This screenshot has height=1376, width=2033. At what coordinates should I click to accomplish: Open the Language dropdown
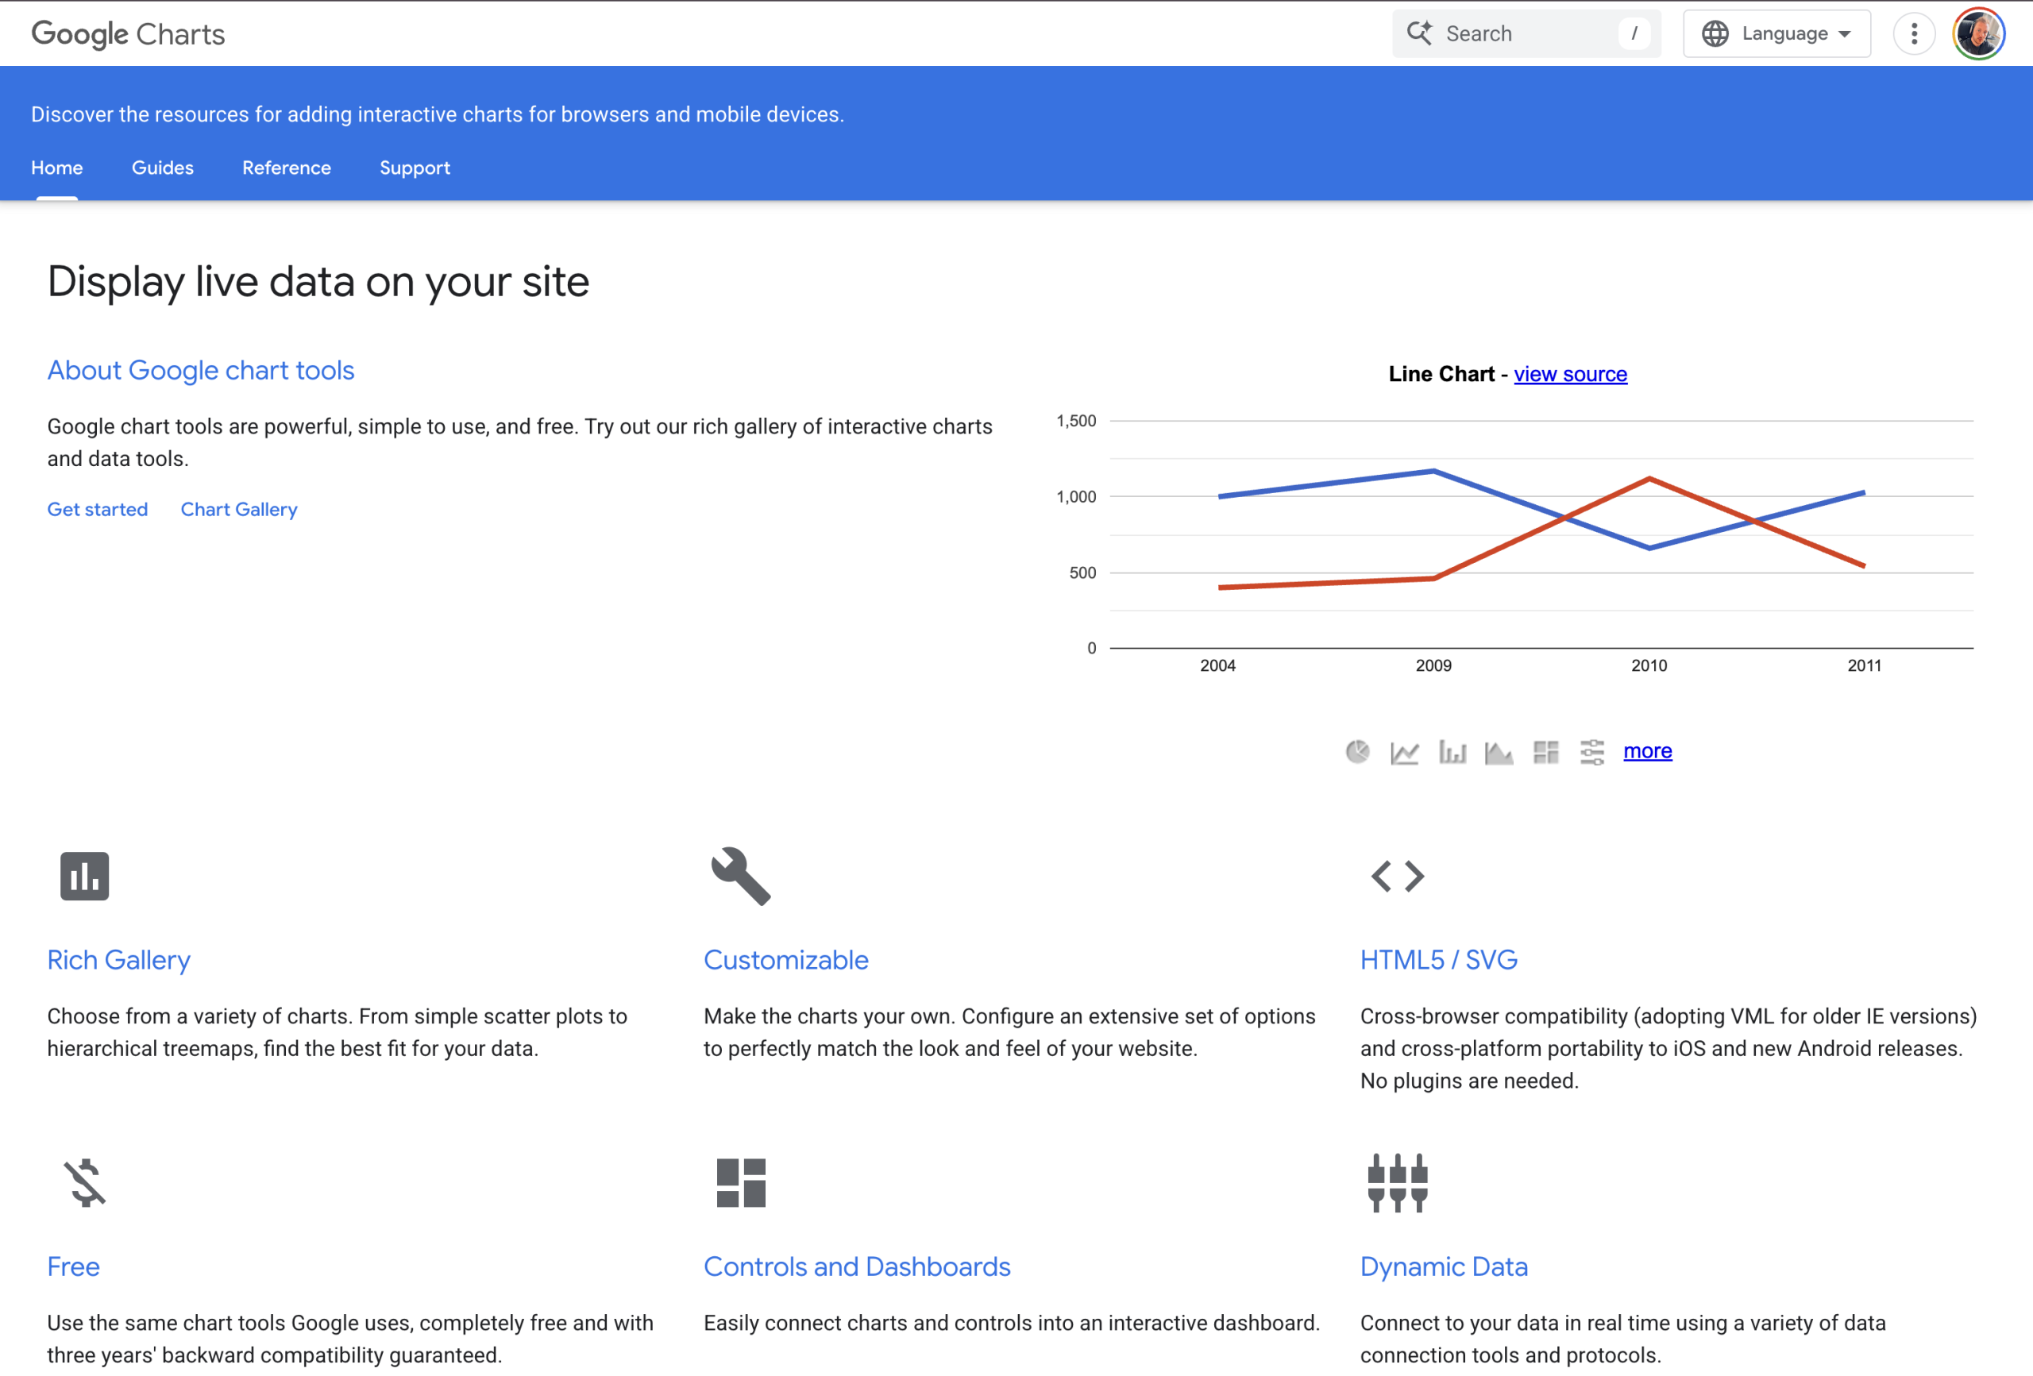[1776, 33]
